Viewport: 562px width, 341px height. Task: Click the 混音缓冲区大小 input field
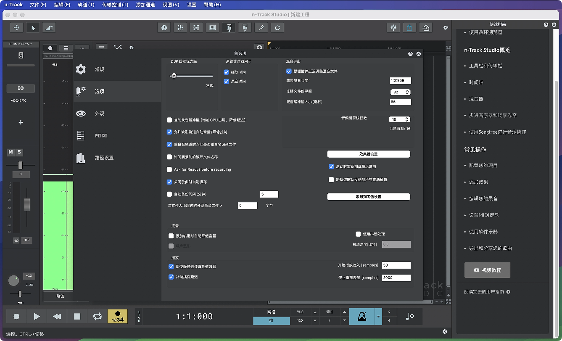pos(400,102)
